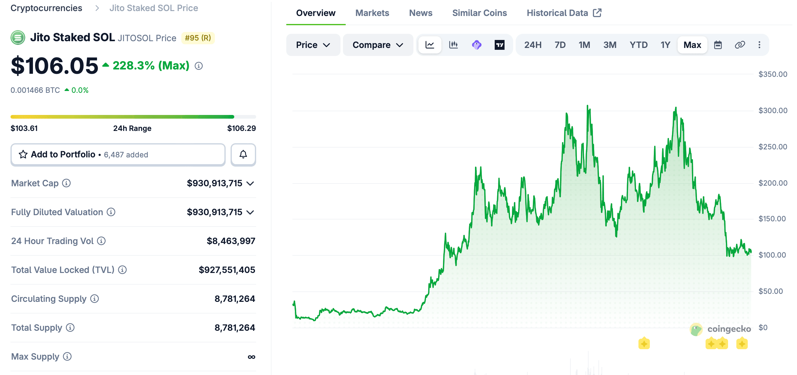Image resolution: width=797 pixels, height=375 pixels.
Task: Expand Market Cap value chevron
Action: pyautogui.click(x=250, y=184)
